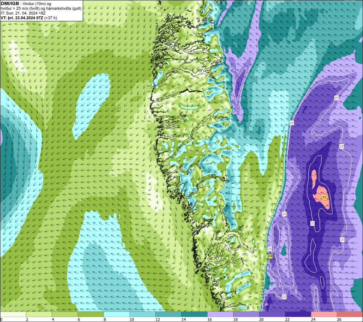The image size is (363, 322).
Task: Click the scale value 16 under the colour bar
Action: [x=209, y=319]
